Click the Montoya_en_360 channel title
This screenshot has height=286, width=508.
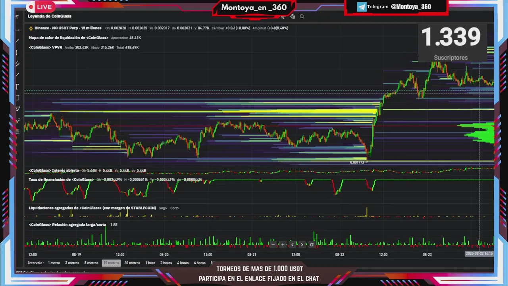[x=254, y=8]
